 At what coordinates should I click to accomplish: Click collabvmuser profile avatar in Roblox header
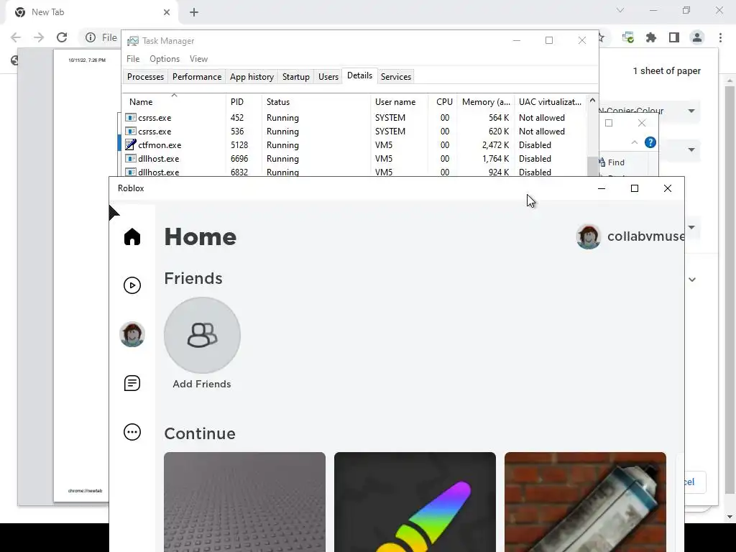(x=588, y=236)
